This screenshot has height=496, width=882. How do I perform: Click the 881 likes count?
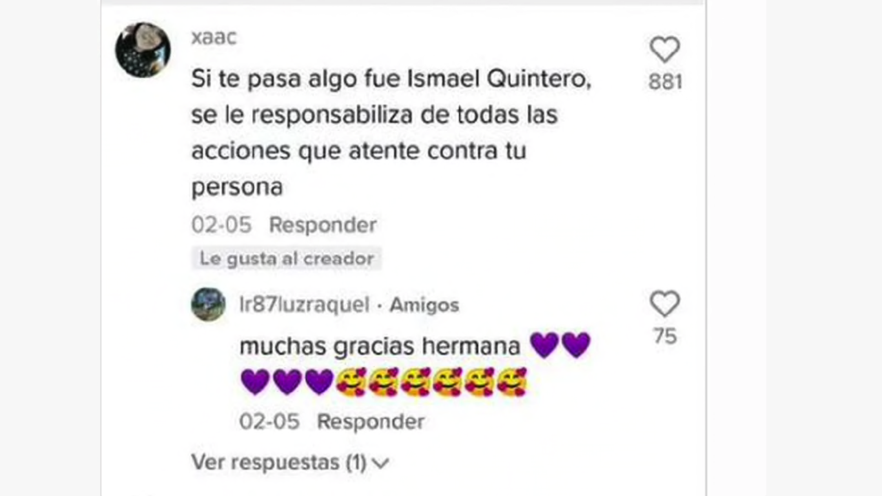[x=665, y=82]
